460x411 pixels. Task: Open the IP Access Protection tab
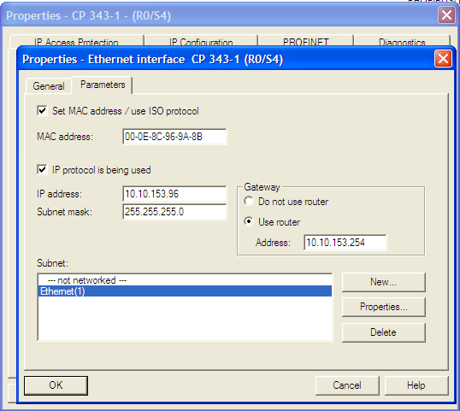click(76, 42)
